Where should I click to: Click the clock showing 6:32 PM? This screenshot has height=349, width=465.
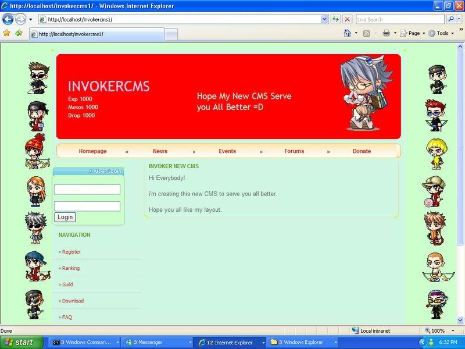448,343
